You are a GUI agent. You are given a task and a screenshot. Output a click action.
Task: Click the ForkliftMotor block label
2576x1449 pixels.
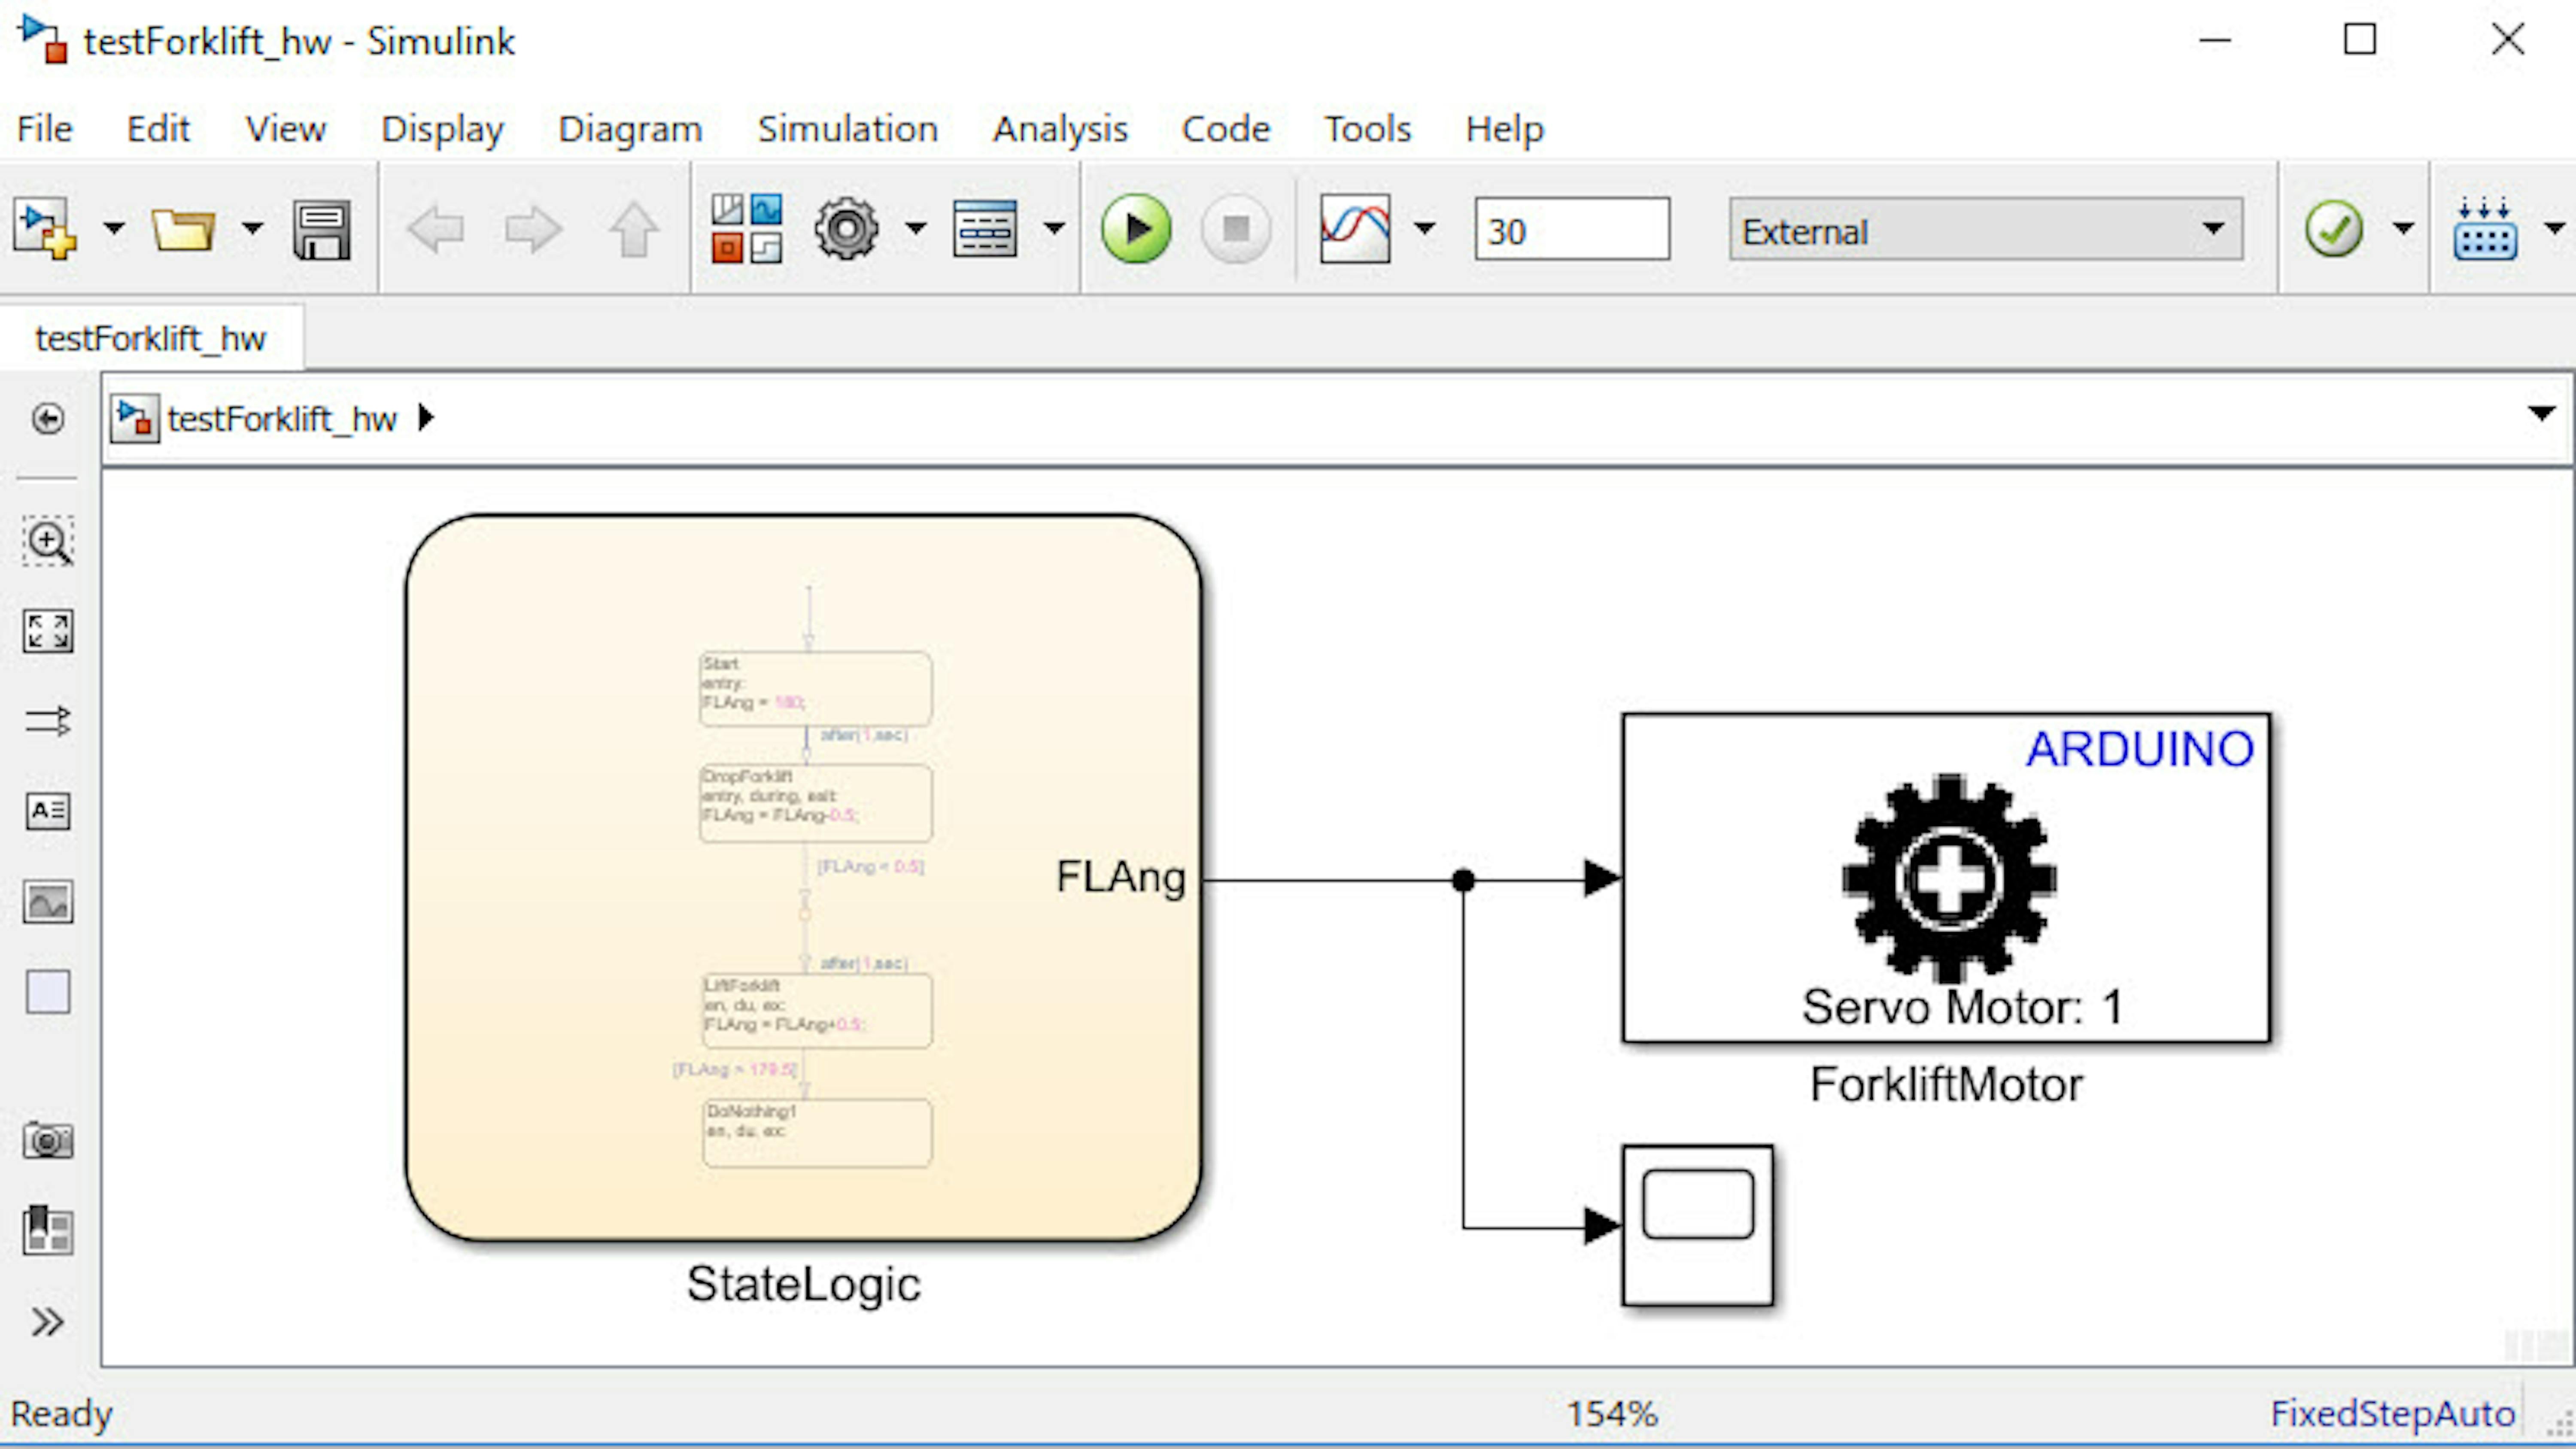tap(1946, 1085)
